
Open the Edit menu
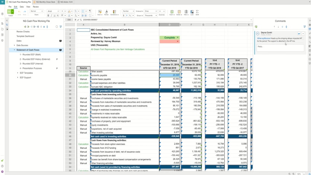click(x=16, y=7)
